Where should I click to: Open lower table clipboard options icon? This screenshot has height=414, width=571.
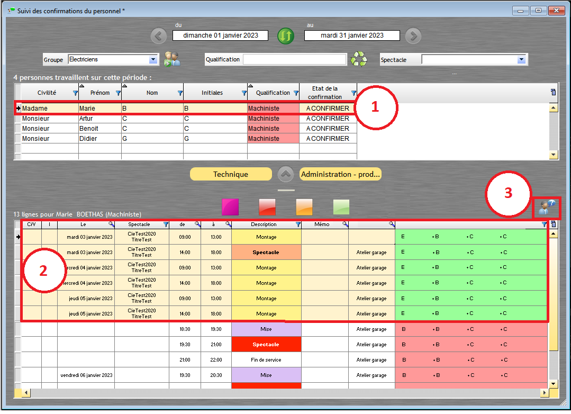[x=554, y=224]
